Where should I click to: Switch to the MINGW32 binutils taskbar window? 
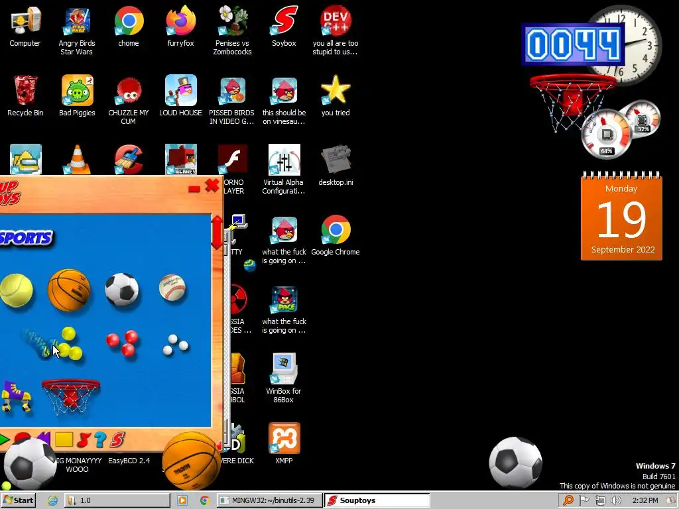(x=269, y=500)
